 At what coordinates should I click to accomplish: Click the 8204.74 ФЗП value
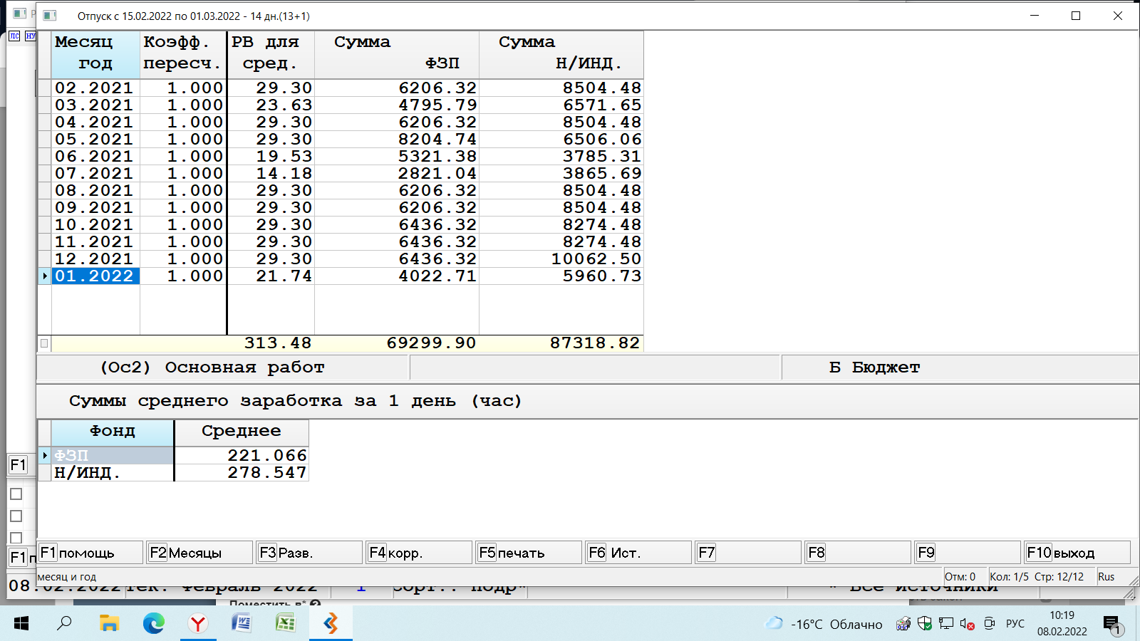(437, 139)
